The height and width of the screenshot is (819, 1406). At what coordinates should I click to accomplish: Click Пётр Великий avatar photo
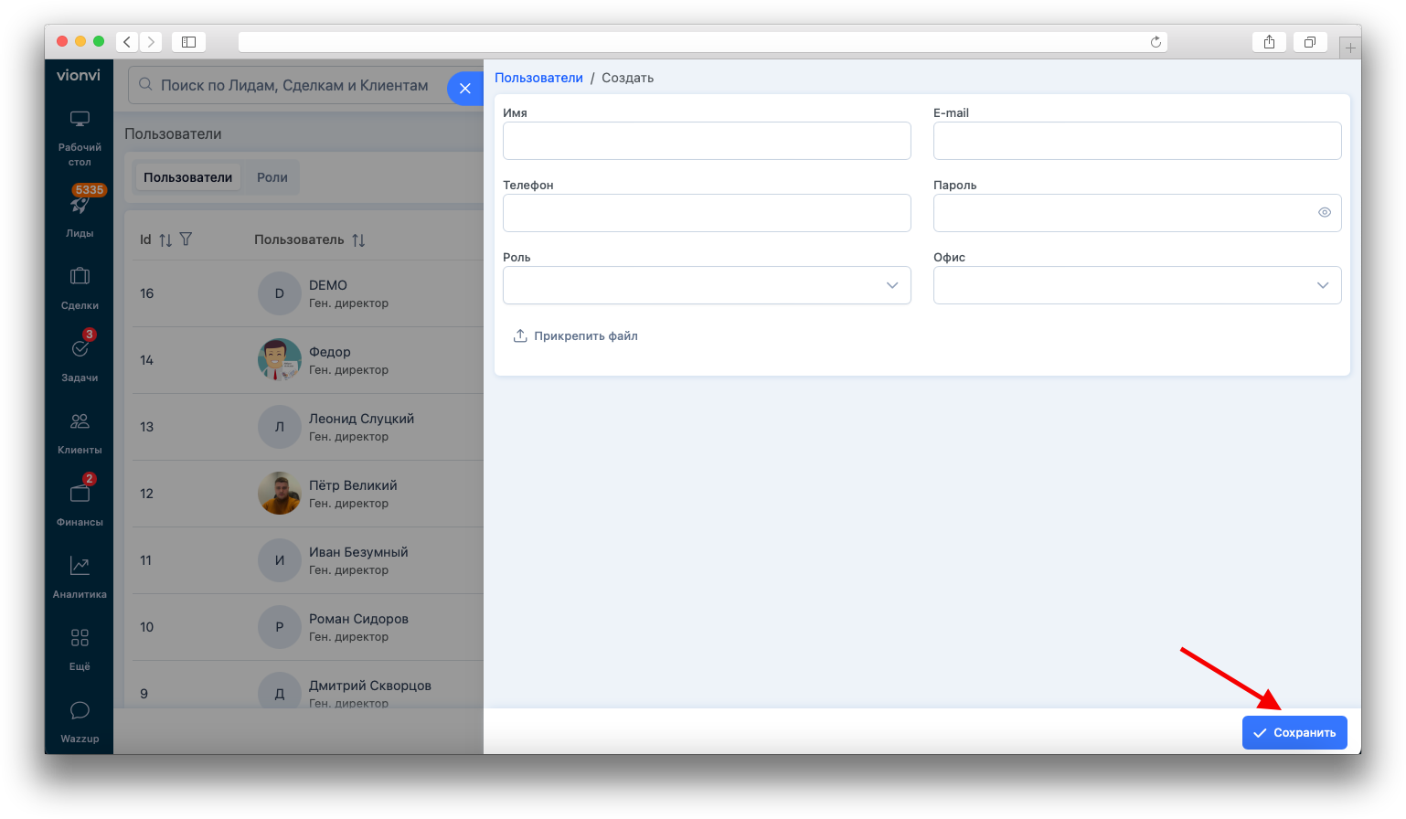280,494
